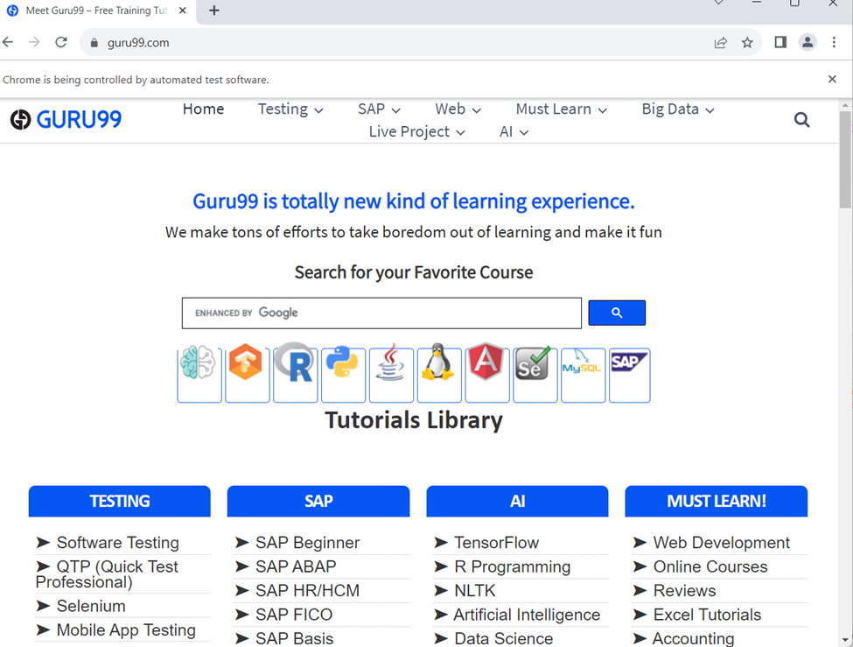Select the Python tutorial icon
Image resolution: width=853 pixels, height=647 pixels.
pyautogui.click(x=343, y=374)
